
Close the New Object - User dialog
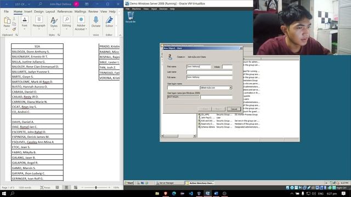[x=241, y=48]
